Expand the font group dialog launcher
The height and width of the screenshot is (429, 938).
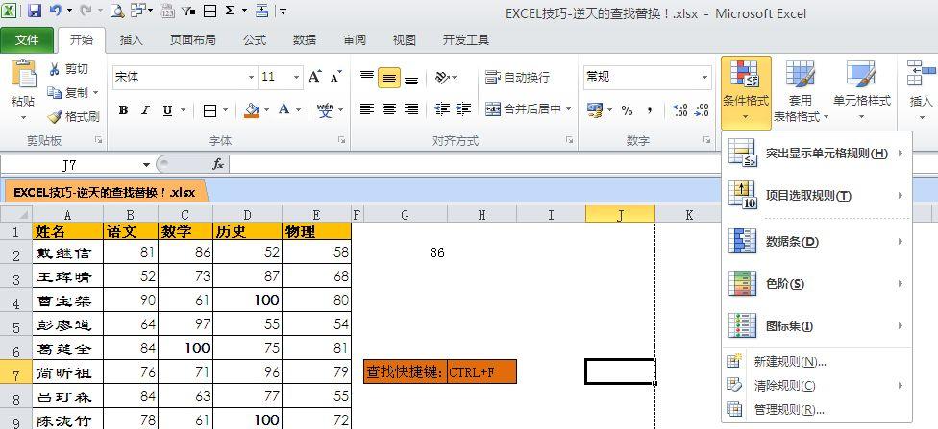click(342, 140)
